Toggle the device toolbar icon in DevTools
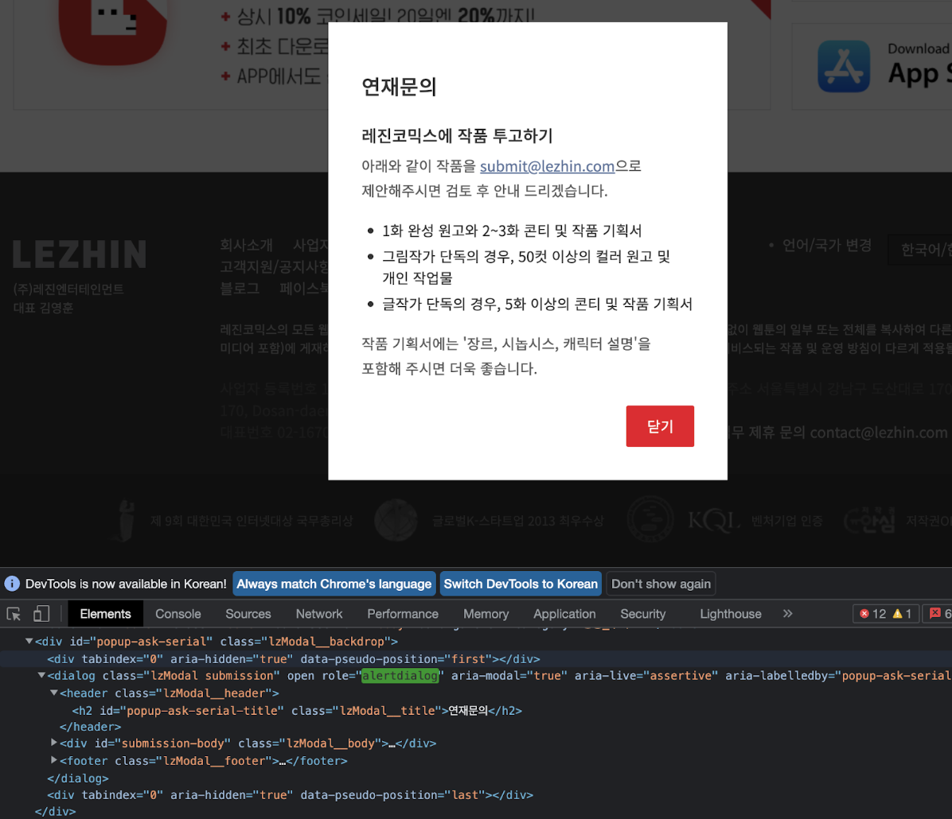 pos(41,614)
